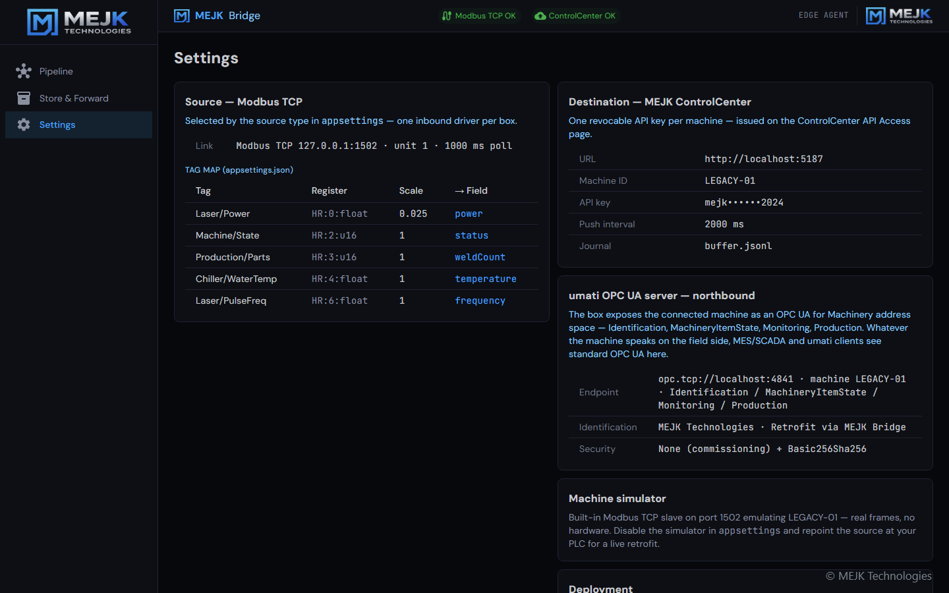Click the status field mapping

pyautogui.click(x=471, y=235)
